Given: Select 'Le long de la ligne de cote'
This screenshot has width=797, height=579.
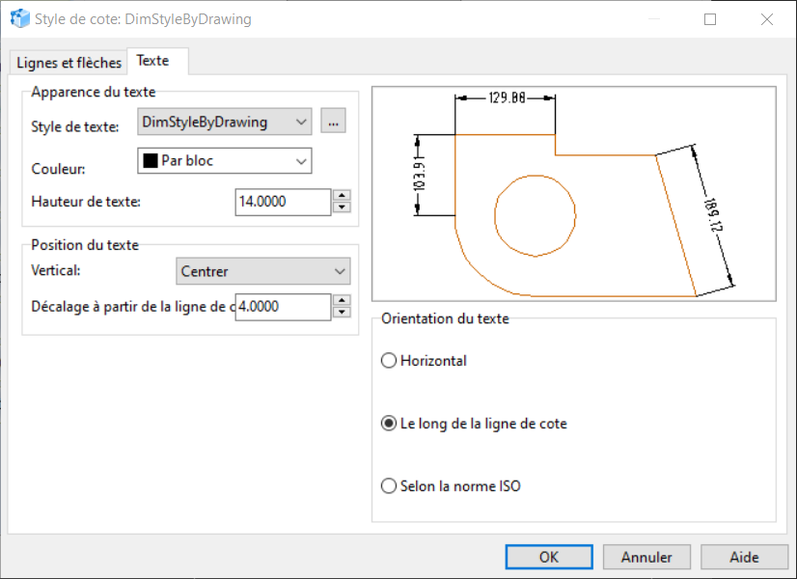Looking at the screenshot, I should pos(390,424).
